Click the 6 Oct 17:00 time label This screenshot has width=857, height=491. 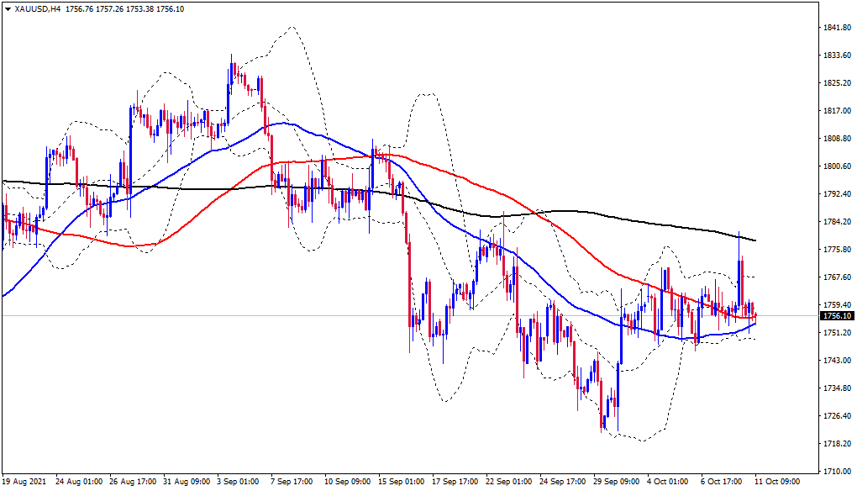click(722, 482)
